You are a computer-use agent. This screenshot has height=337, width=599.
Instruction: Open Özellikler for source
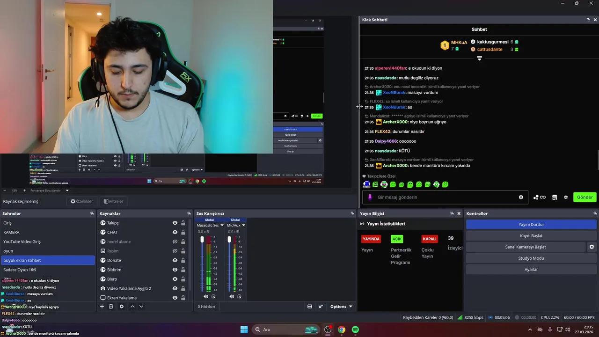82,201
